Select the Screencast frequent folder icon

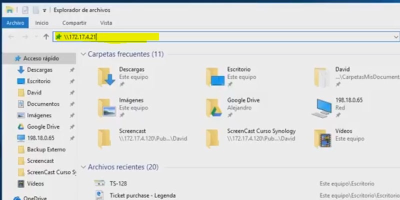tap(104, 139)
